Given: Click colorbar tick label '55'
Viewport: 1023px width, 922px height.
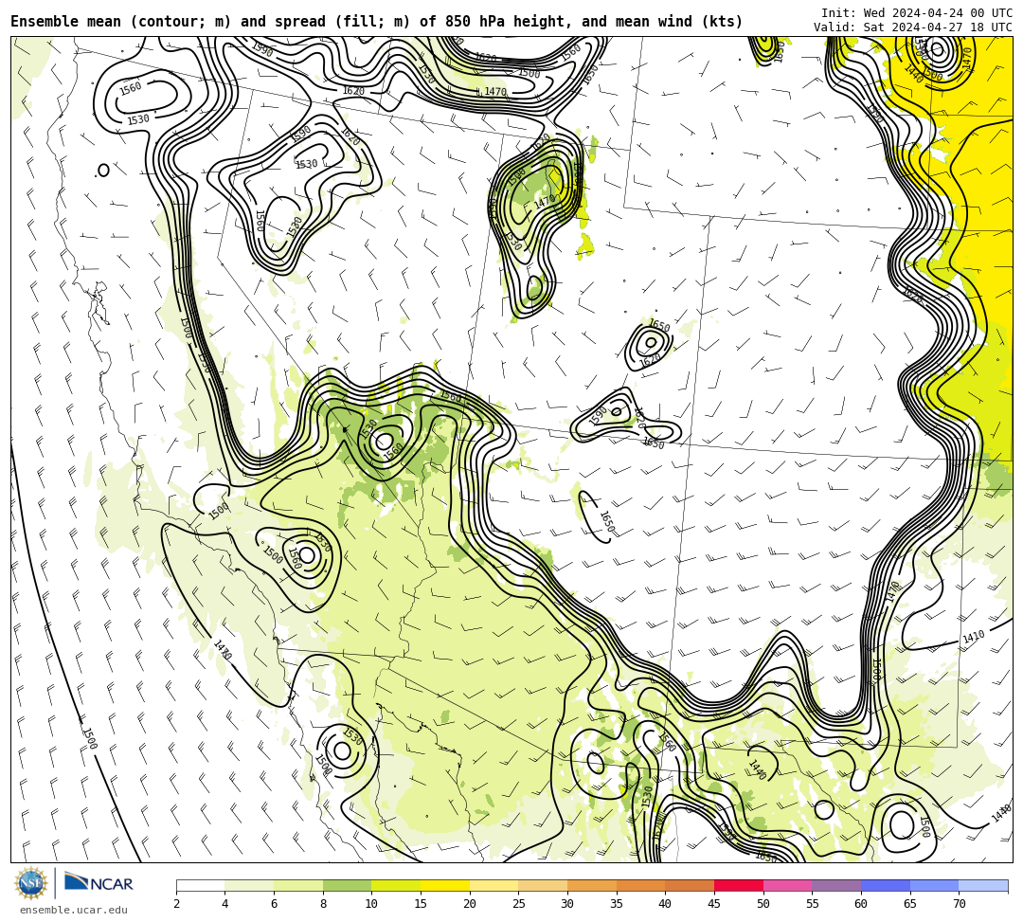Looking at the screenshot, I should (x=813, y=904).
